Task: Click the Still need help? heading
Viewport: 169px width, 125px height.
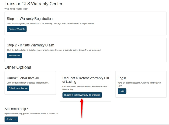Action: 16,109
